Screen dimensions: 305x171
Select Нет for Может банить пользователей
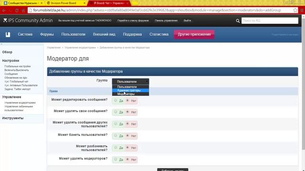coord(128,135)
